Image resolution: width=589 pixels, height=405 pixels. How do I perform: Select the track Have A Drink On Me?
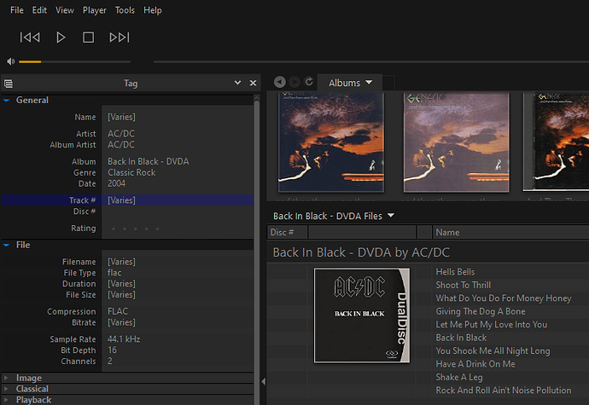pyautogui.click(x=475, y=364)
